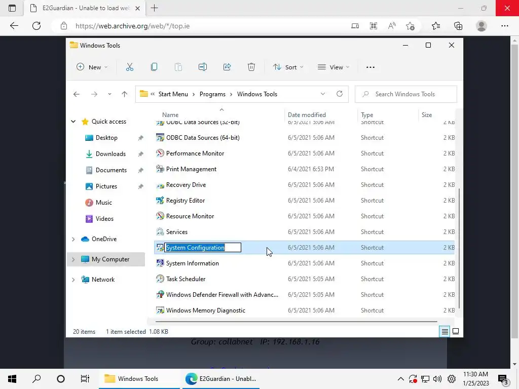Open Edge Favorites star icon

coord(436,26)
